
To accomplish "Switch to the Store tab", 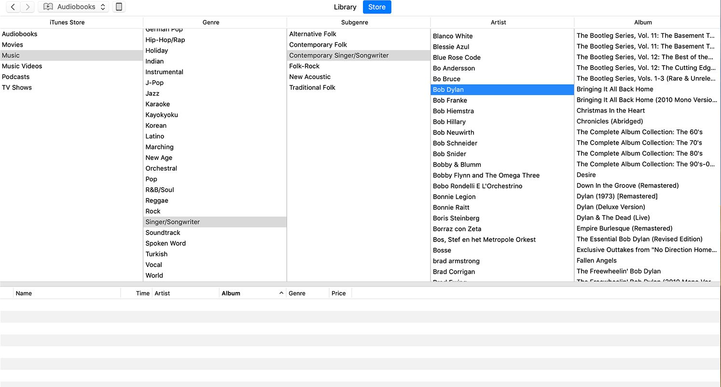I will click(377, 7).
